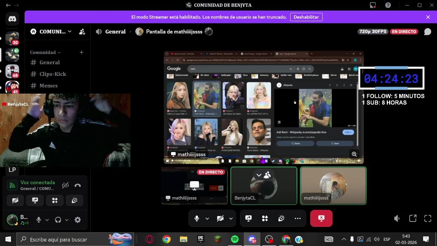
Task: Click Pantalla de mathiiiijssss header title
Action: tap(174, 31)
